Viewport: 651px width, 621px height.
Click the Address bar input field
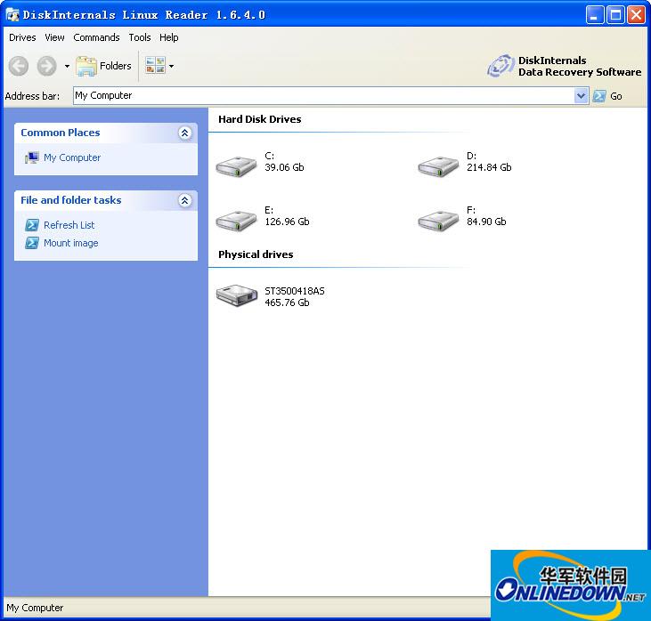click(x=324, y=96)
